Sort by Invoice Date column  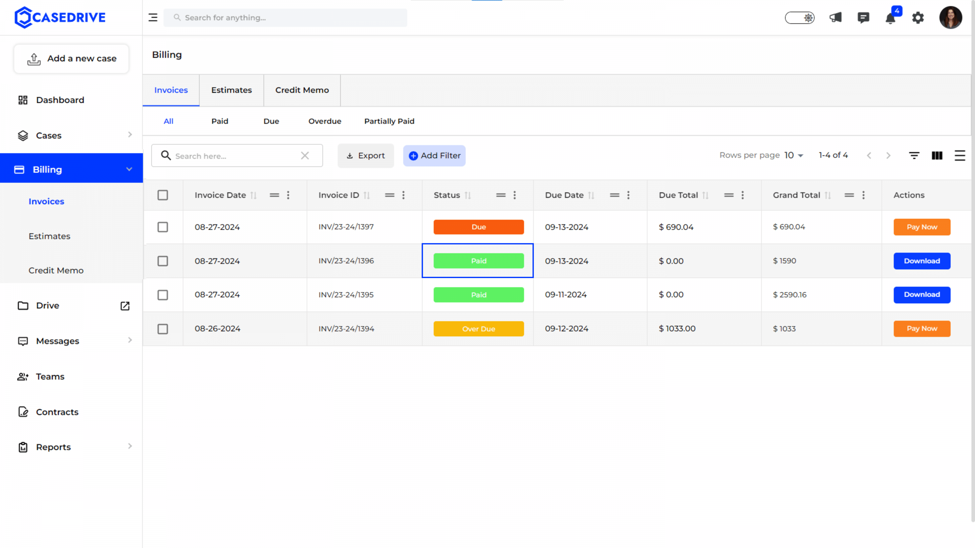tap(254, 195)
